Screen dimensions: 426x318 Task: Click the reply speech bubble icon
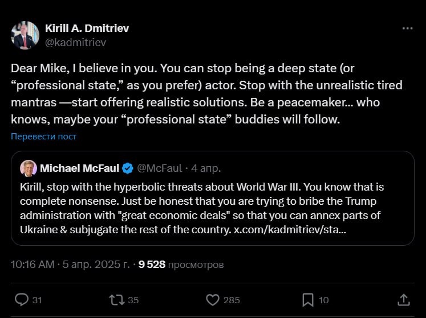click(x=22, y=299)
